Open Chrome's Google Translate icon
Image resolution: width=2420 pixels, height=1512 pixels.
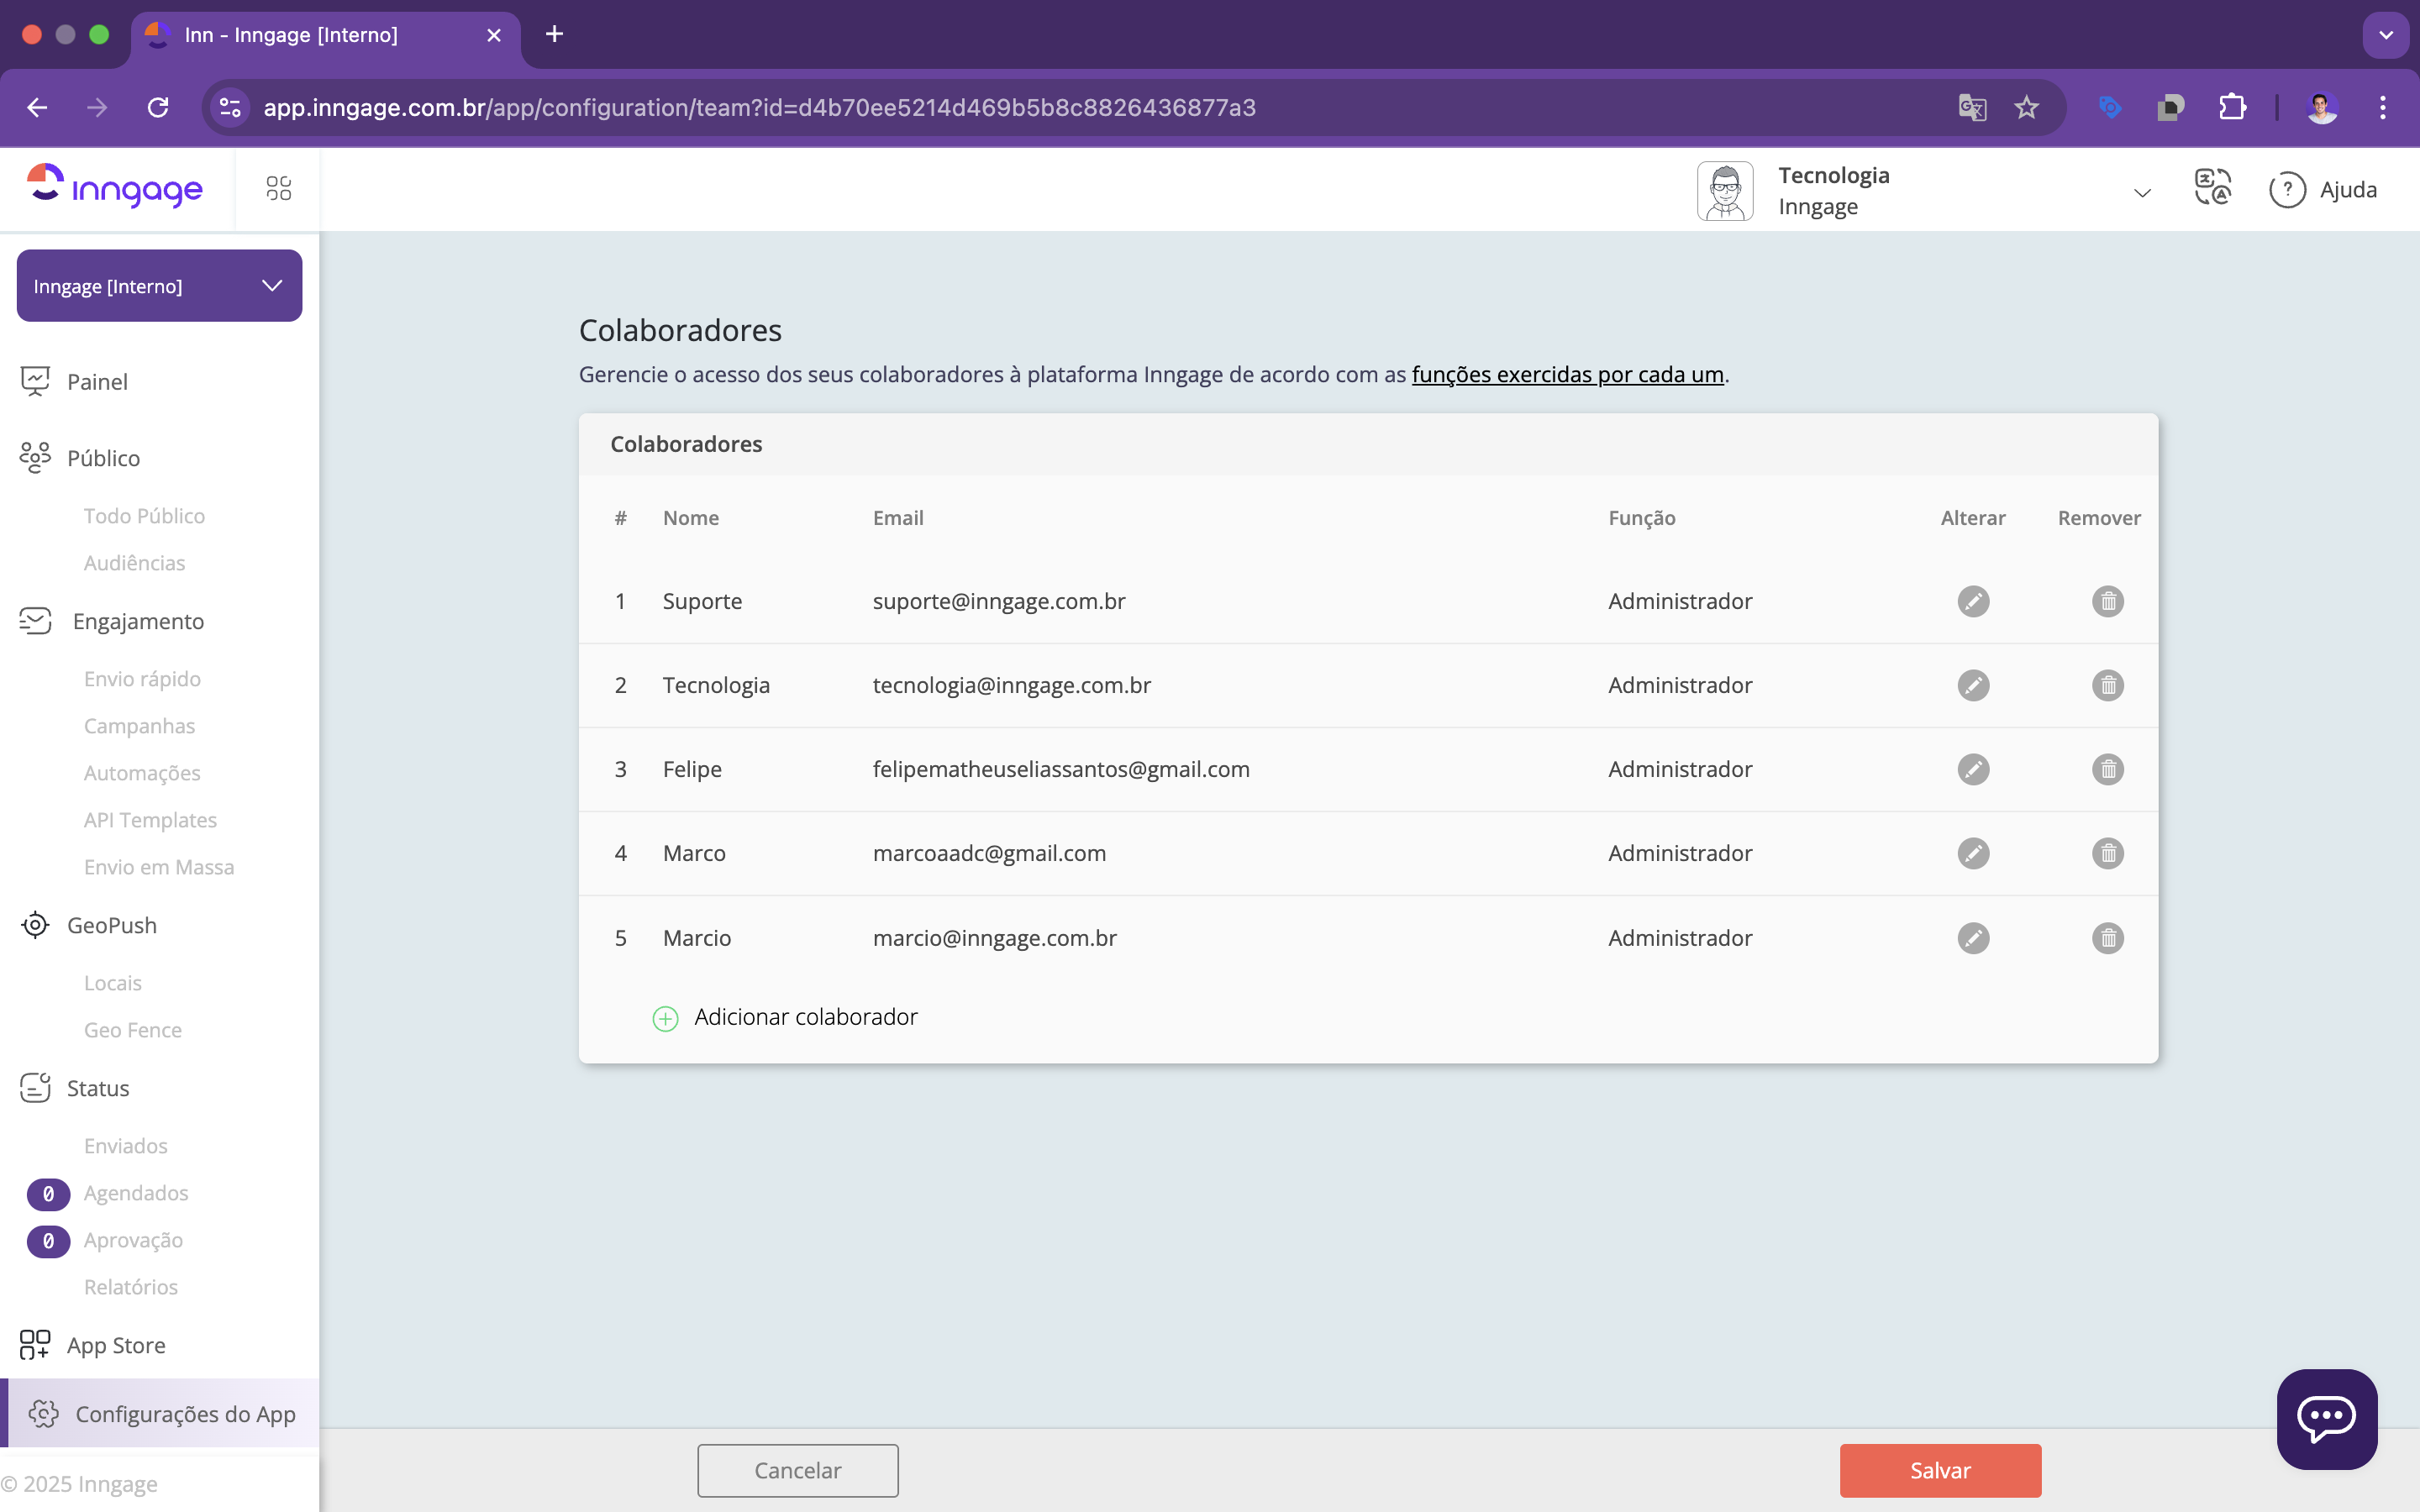coord(1972,107)
